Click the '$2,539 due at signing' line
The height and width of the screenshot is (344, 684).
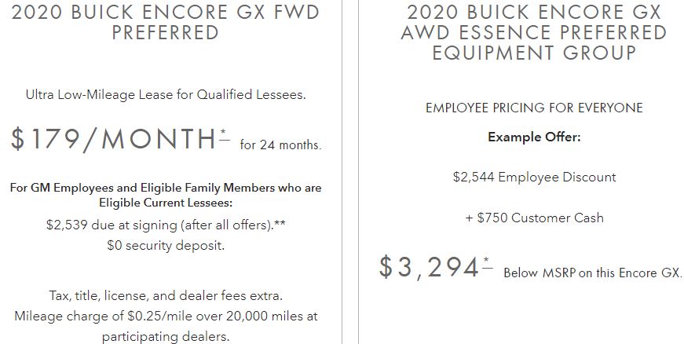tap(166, 225)
